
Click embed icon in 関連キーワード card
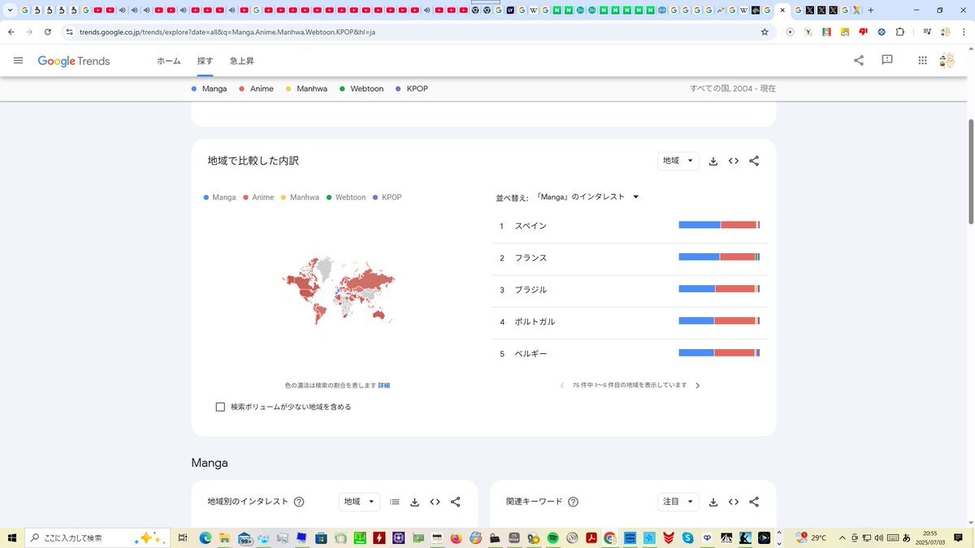pos(734,502)
